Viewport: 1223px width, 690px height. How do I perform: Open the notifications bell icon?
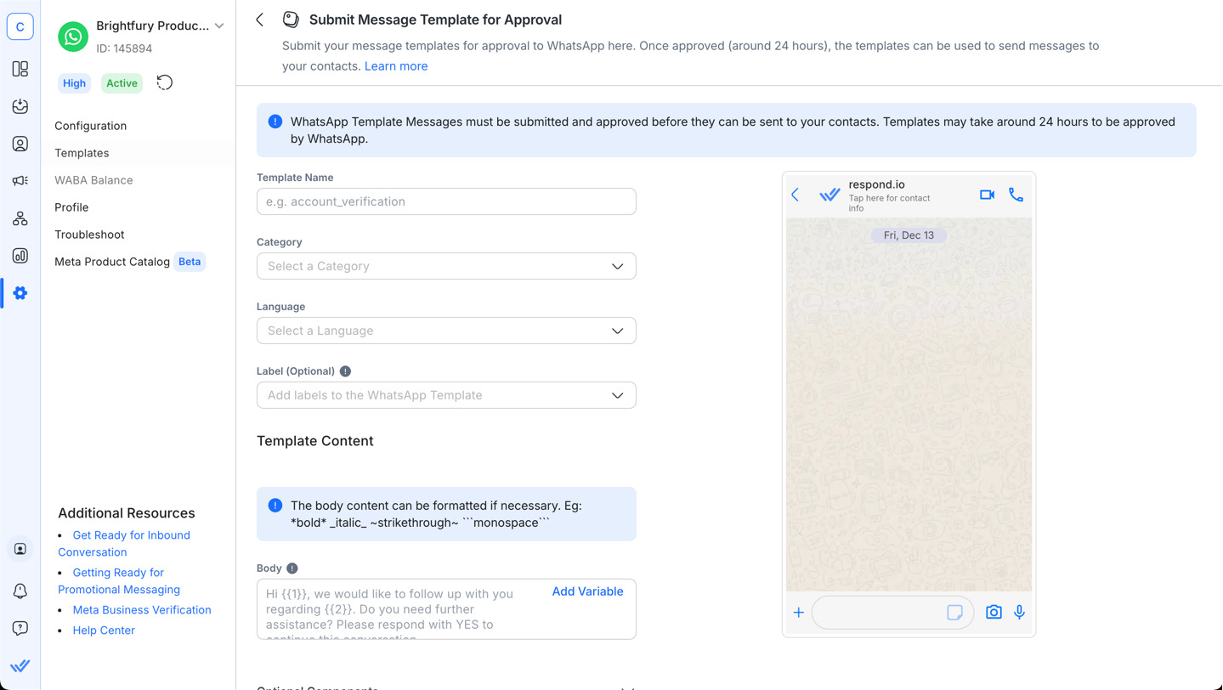(x=20, y=591)
